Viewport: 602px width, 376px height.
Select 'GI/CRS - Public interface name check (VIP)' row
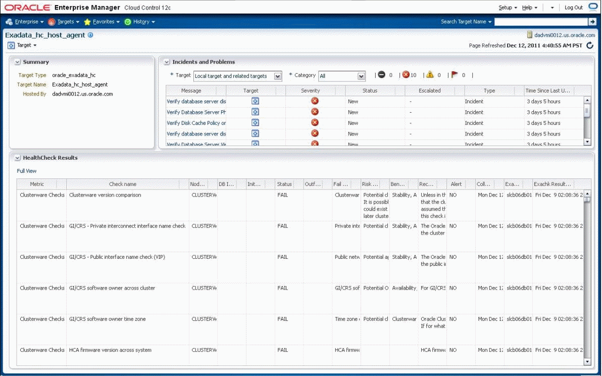pos(299,267)
